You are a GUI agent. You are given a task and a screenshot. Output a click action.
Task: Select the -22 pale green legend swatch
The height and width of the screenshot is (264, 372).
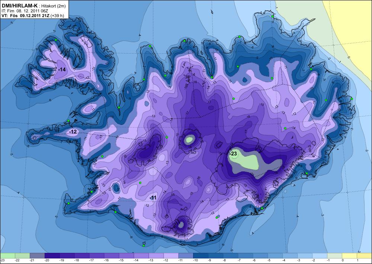[22, 256]
